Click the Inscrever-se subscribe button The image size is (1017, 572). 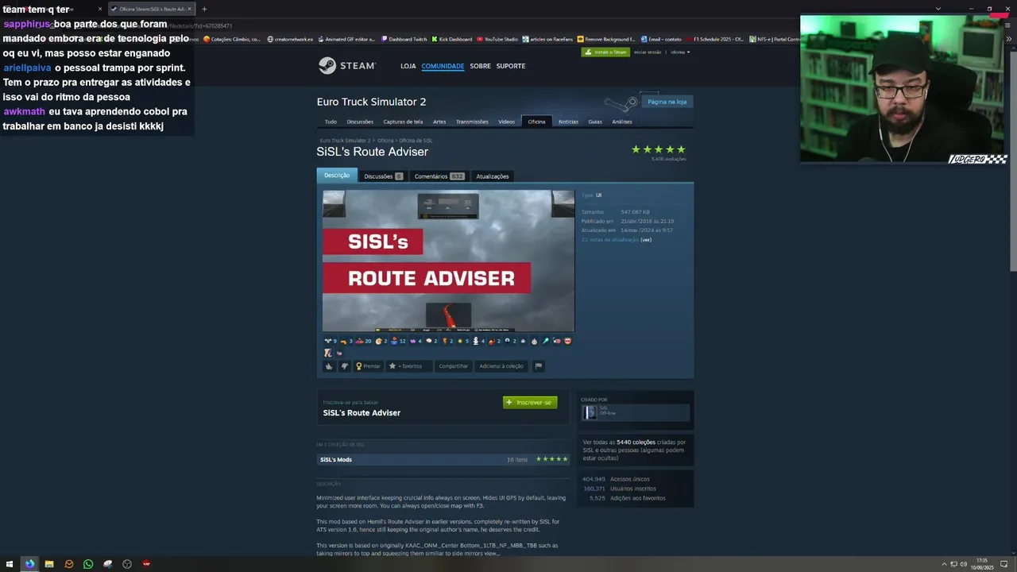click(x=530, y=402)
